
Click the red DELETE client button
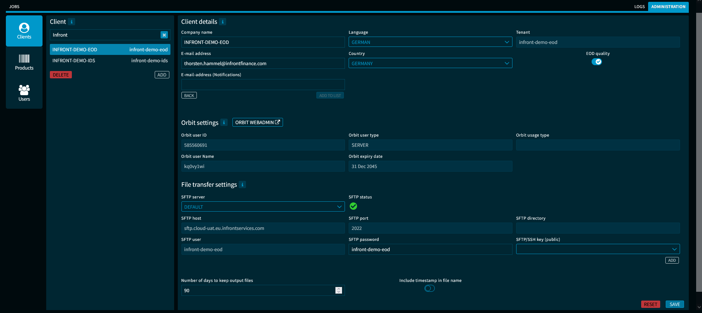click(x=61, y=75)
